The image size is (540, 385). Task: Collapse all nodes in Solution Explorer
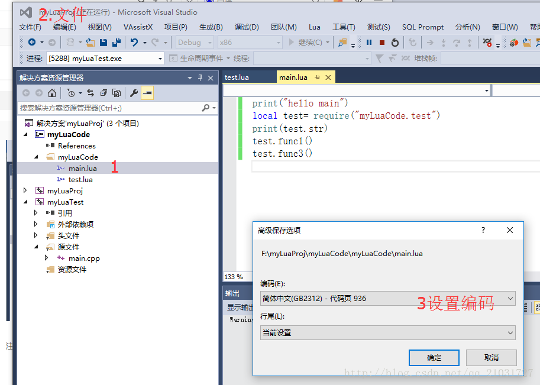pos(104,93)
